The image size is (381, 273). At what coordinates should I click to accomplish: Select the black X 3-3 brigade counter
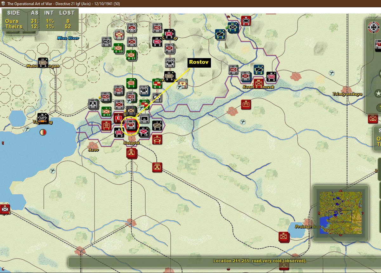(157, 125)
